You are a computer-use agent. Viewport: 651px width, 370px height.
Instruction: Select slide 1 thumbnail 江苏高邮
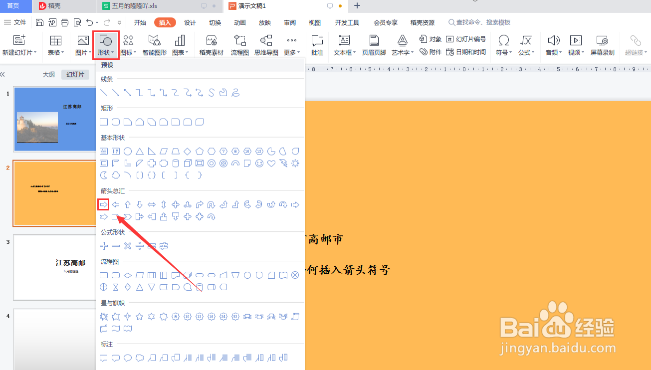[54, 119]
